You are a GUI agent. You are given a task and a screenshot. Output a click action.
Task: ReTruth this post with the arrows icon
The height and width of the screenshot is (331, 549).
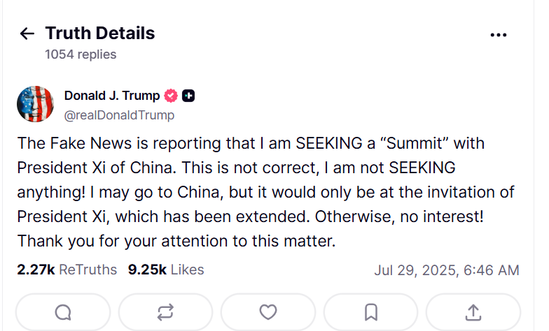click(x=165, y=312)
